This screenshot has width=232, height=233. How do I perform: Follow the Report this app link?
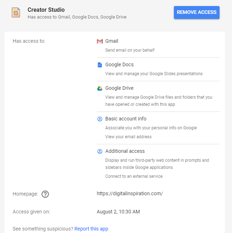[91, 229]
